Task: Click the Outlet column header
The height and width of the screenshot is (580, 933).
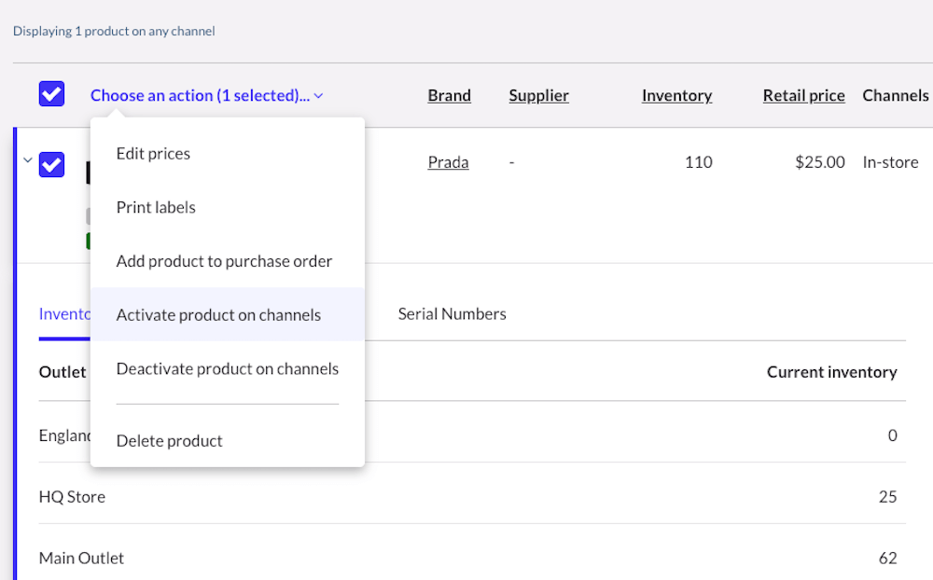Action: pos(63,372)
